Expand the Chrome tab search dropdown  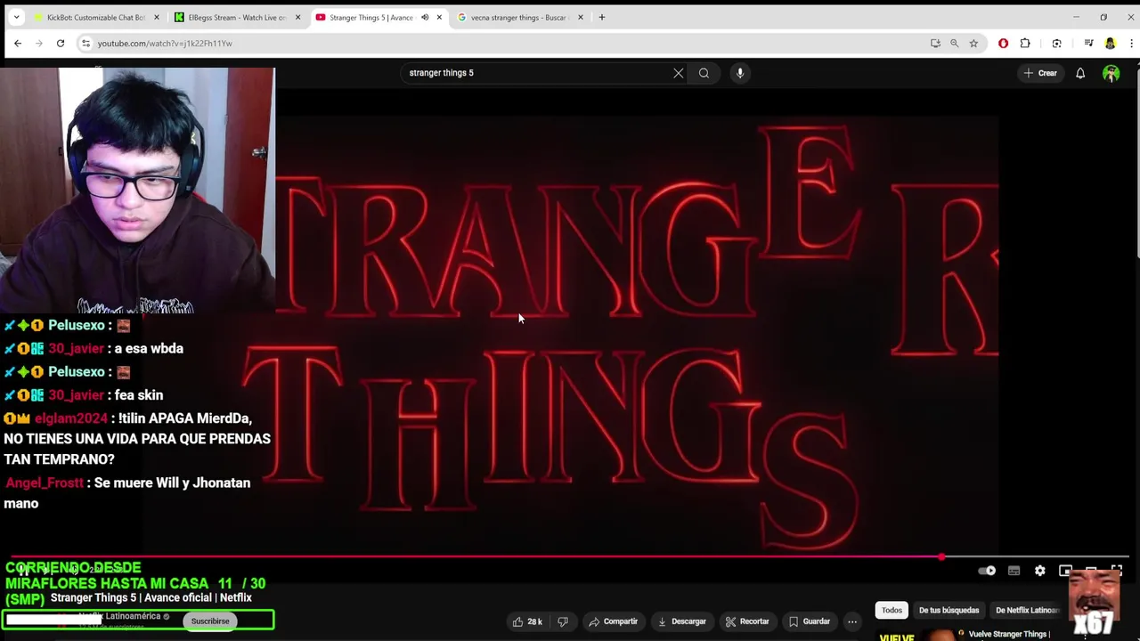point(16,17)
